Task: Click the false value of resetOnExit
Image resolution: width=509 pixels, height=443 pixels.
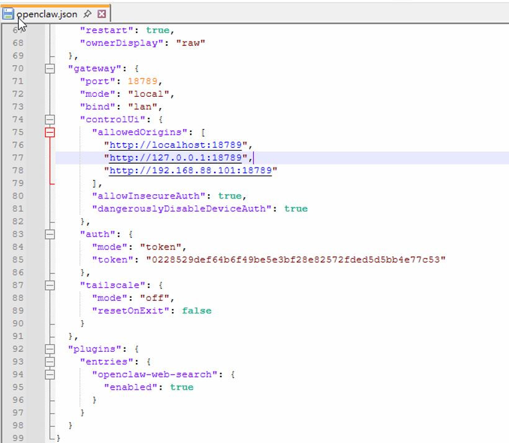Action: 196,311
